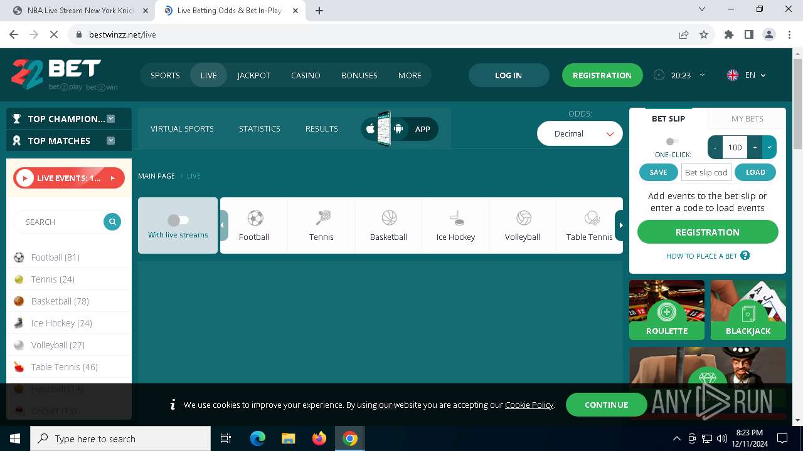Open Microsoft Edge from the taskbar
Screen dimensions: 803x451
(x=258, y=438)
